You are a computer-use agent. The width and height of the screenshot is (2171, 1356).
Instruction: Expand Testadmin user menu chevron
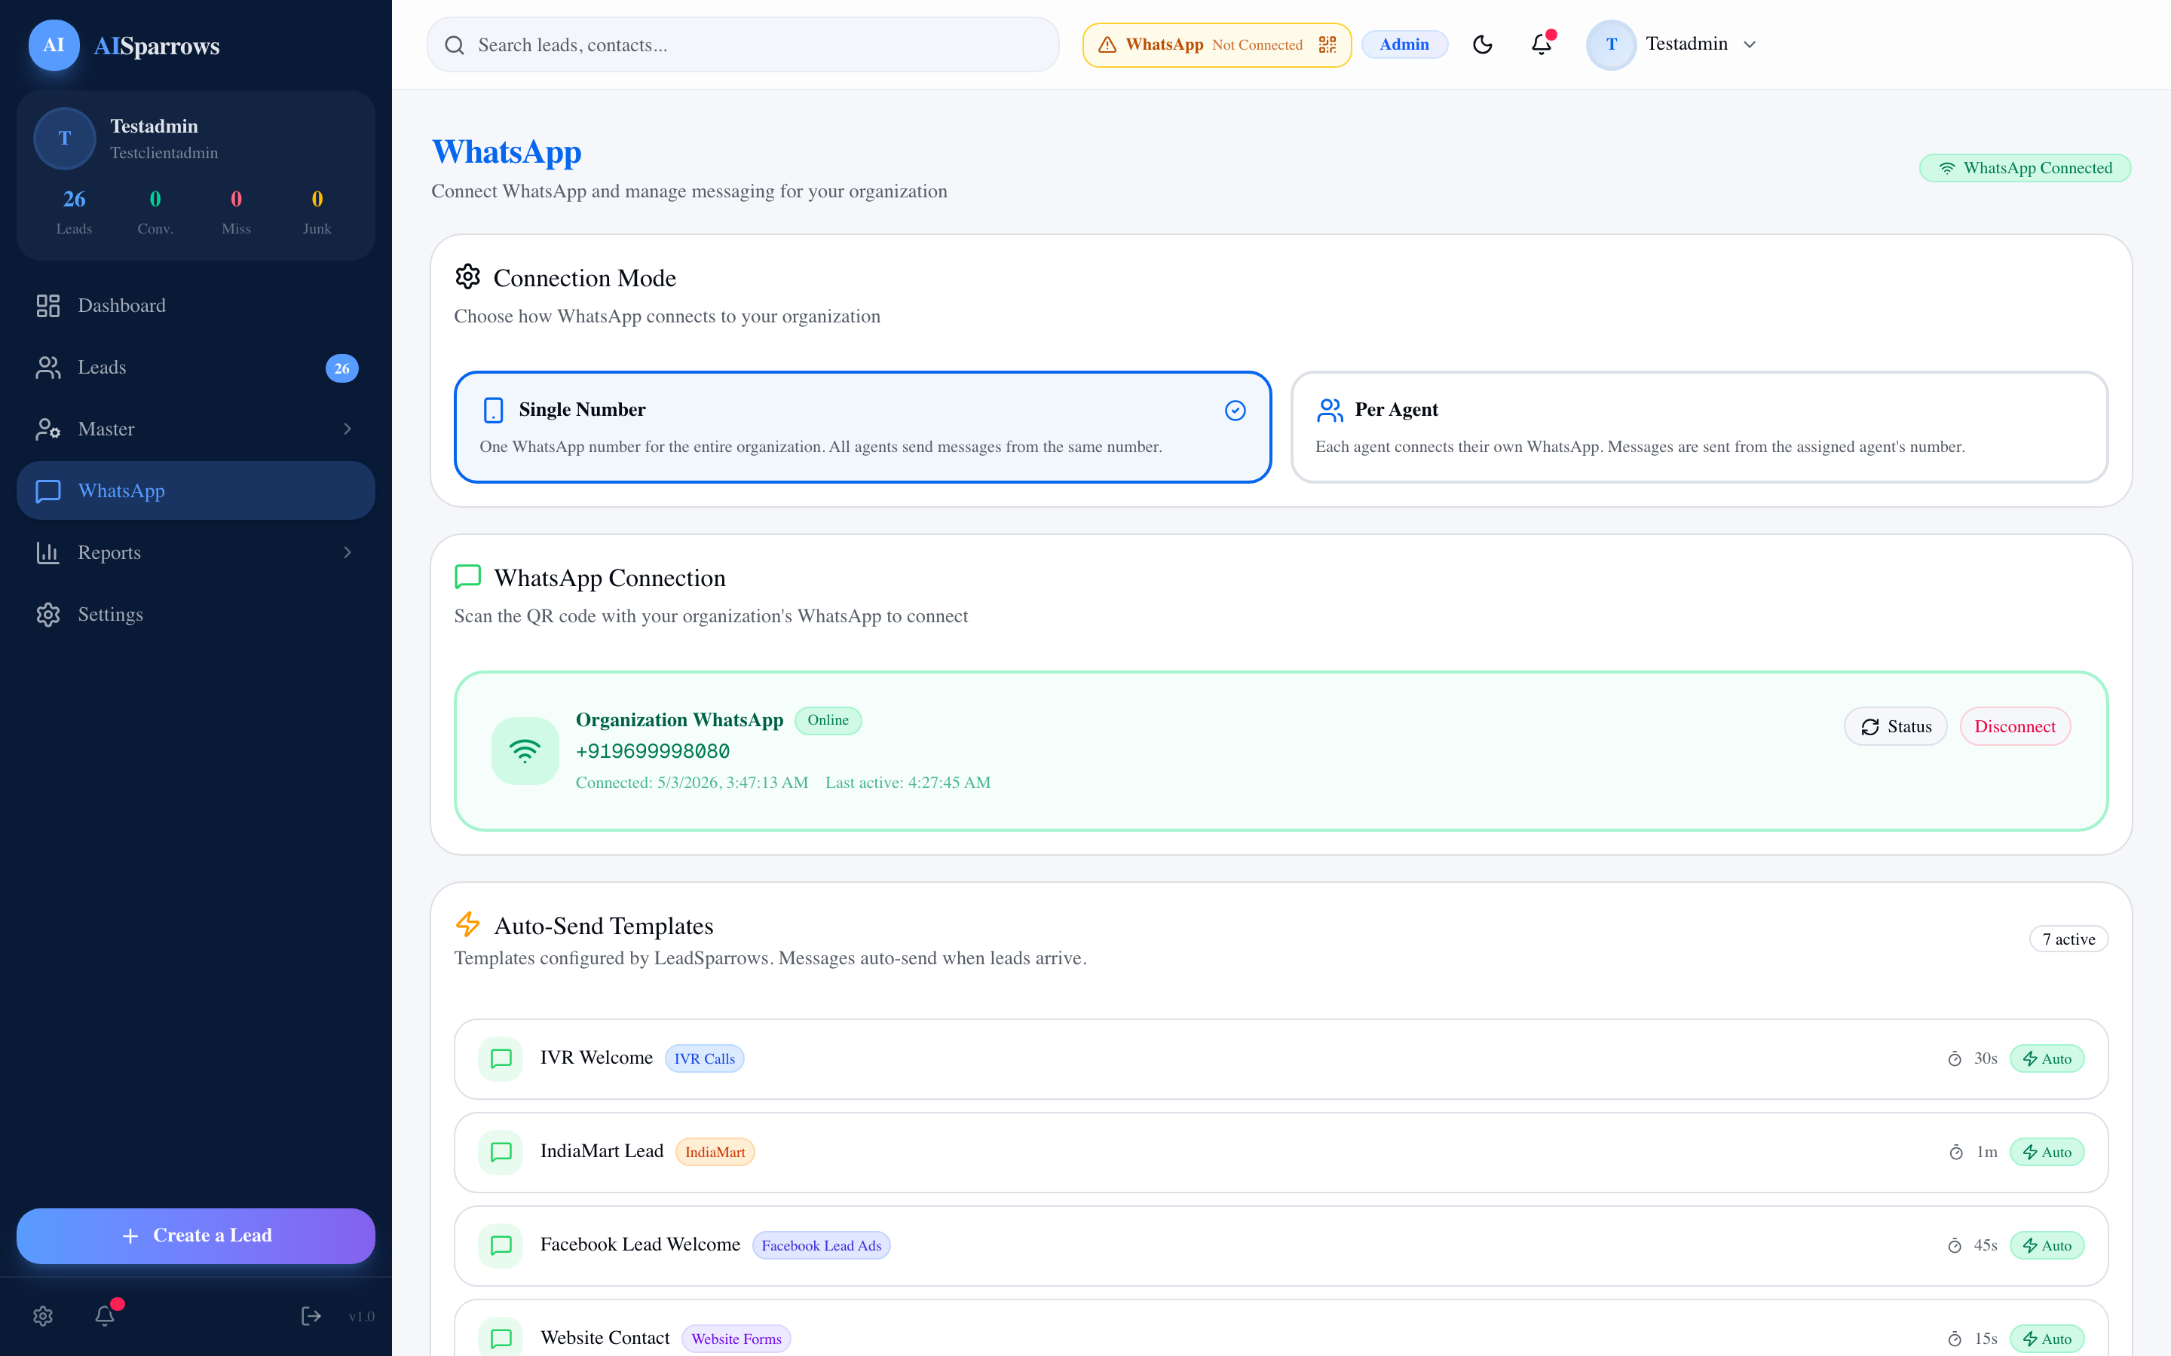[x=1750, y=45]
